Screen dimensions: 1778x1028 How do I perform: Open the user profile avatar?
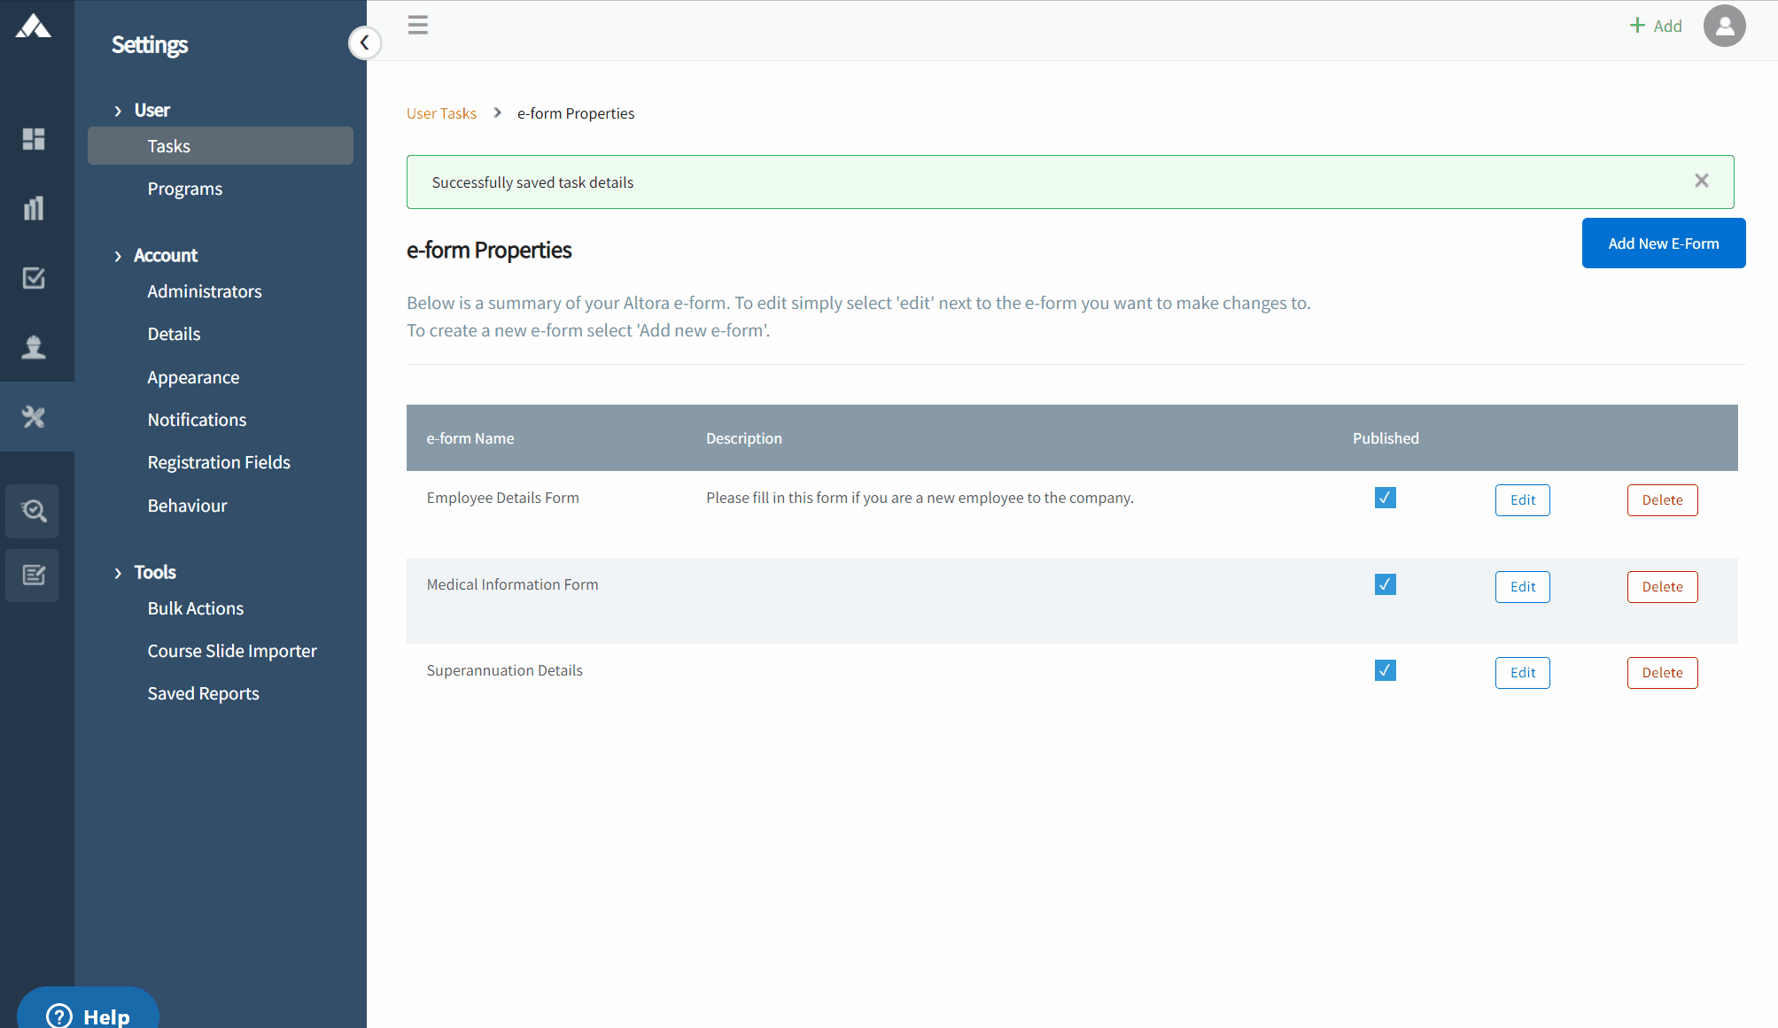pyautogui.click(x=1724, y=26)
